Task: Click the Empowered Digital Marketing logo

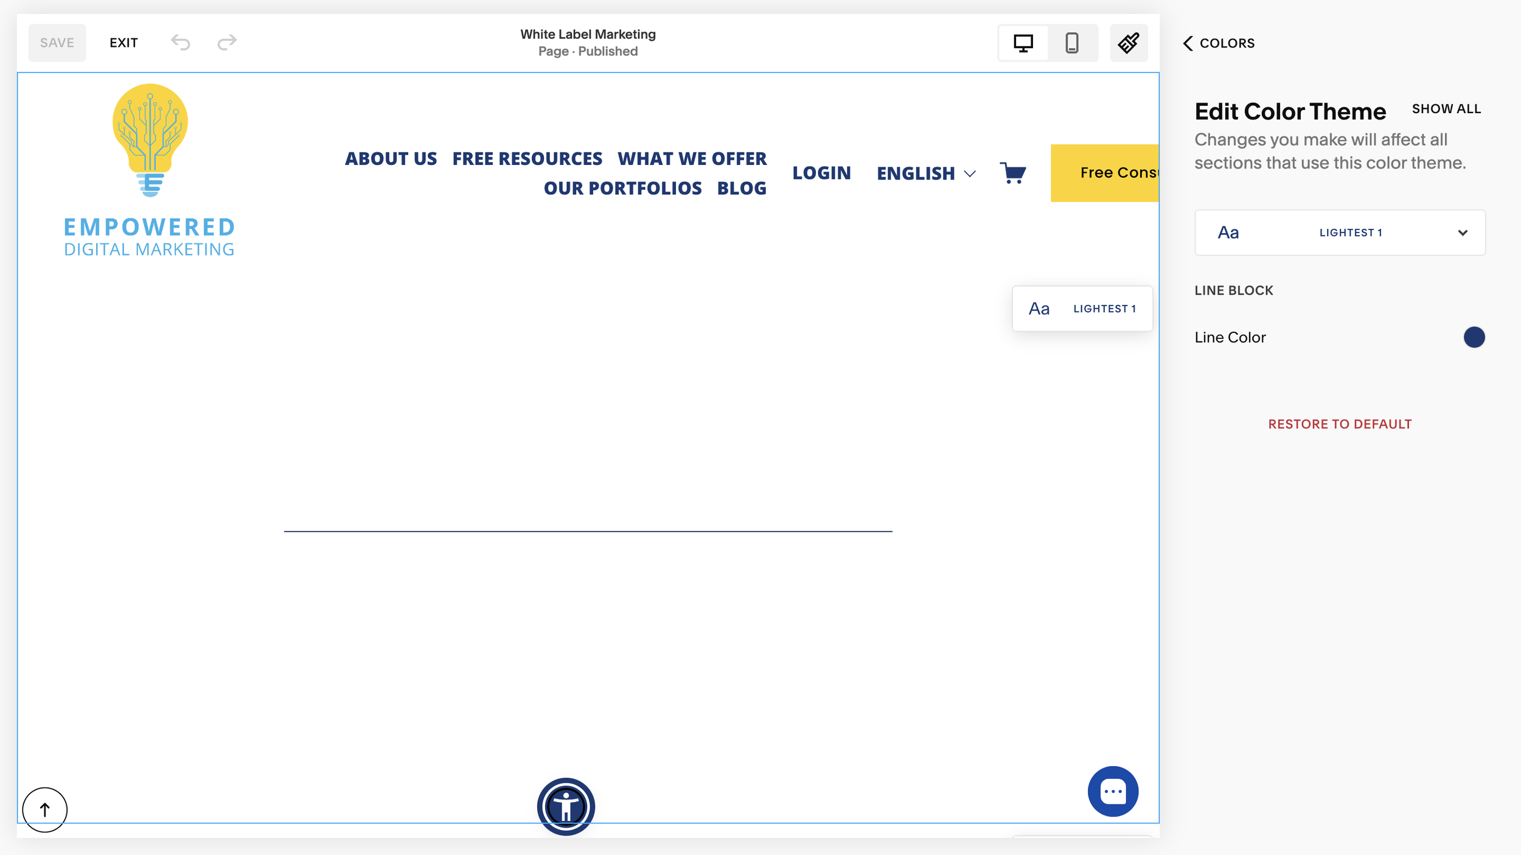Action: (x=149, y=170)
